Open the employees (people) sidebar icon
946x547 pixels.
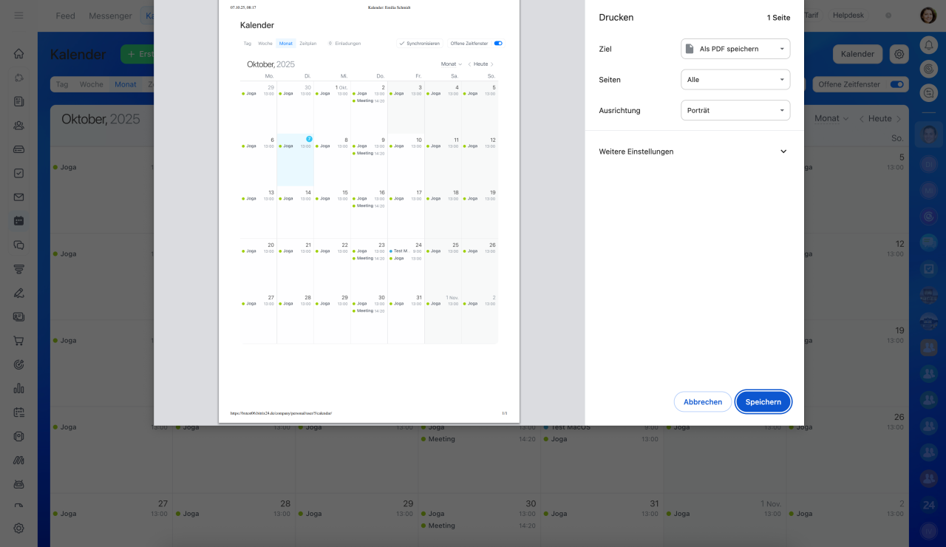(19, 125)
